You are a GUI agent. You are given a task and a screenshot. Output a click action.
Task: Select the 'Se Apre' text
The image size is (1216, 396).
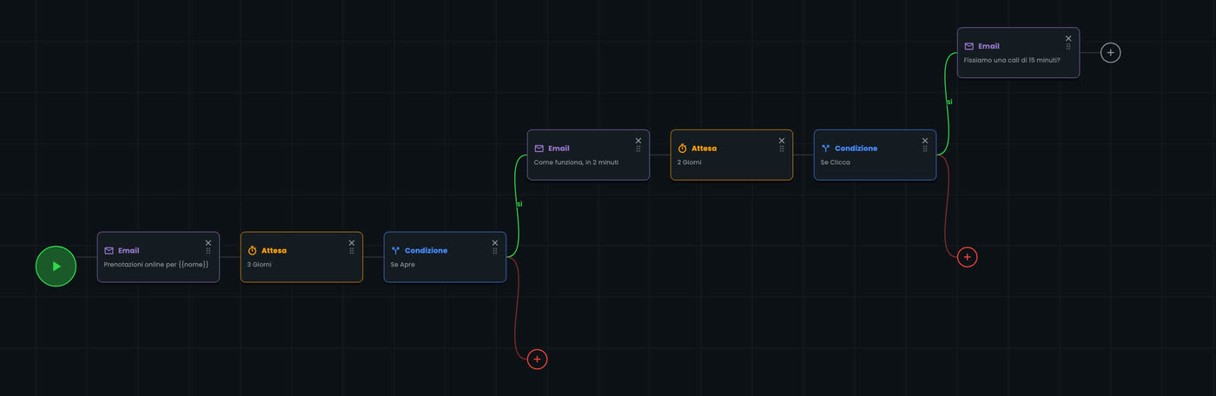pyautogui.click(x=403, y=264)
